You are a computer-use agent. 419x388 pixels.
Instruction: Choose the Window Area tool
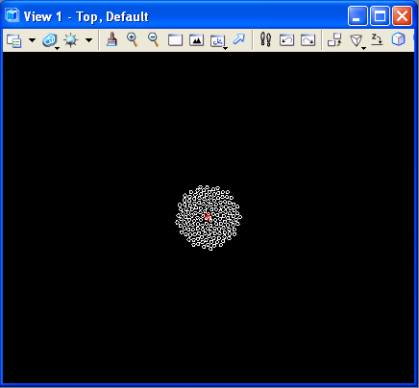tap(175, 40)
